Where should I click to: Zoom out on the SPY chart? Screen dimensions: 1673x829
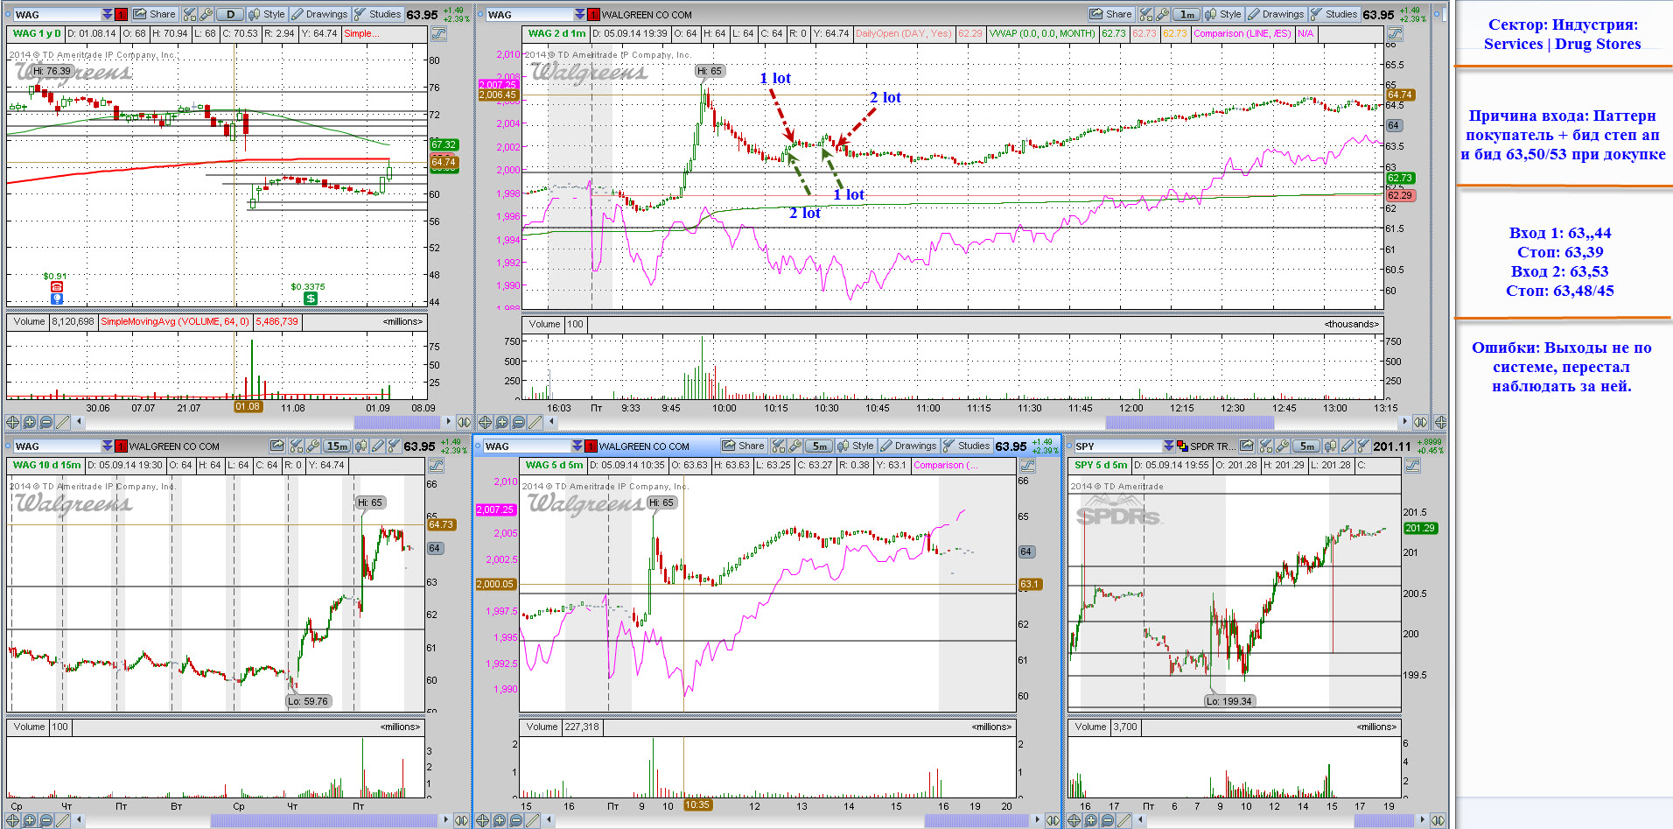(1108, 820)
